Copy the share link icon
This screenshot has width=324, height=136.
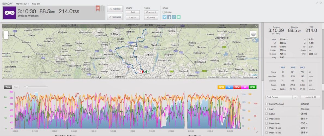pyautogui.click(x=174, y=17)
